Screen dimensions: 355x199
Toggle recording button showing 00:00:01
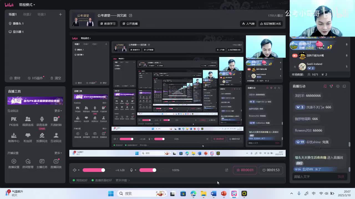point(245,170)
